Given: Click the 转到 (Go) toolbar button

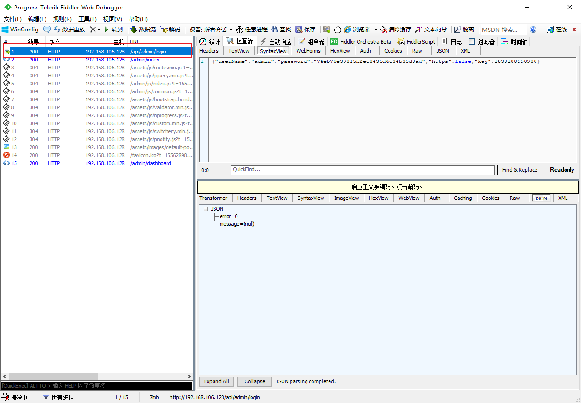Looking at the screenshot, I should pyautogui.click(x=113, y=30).
